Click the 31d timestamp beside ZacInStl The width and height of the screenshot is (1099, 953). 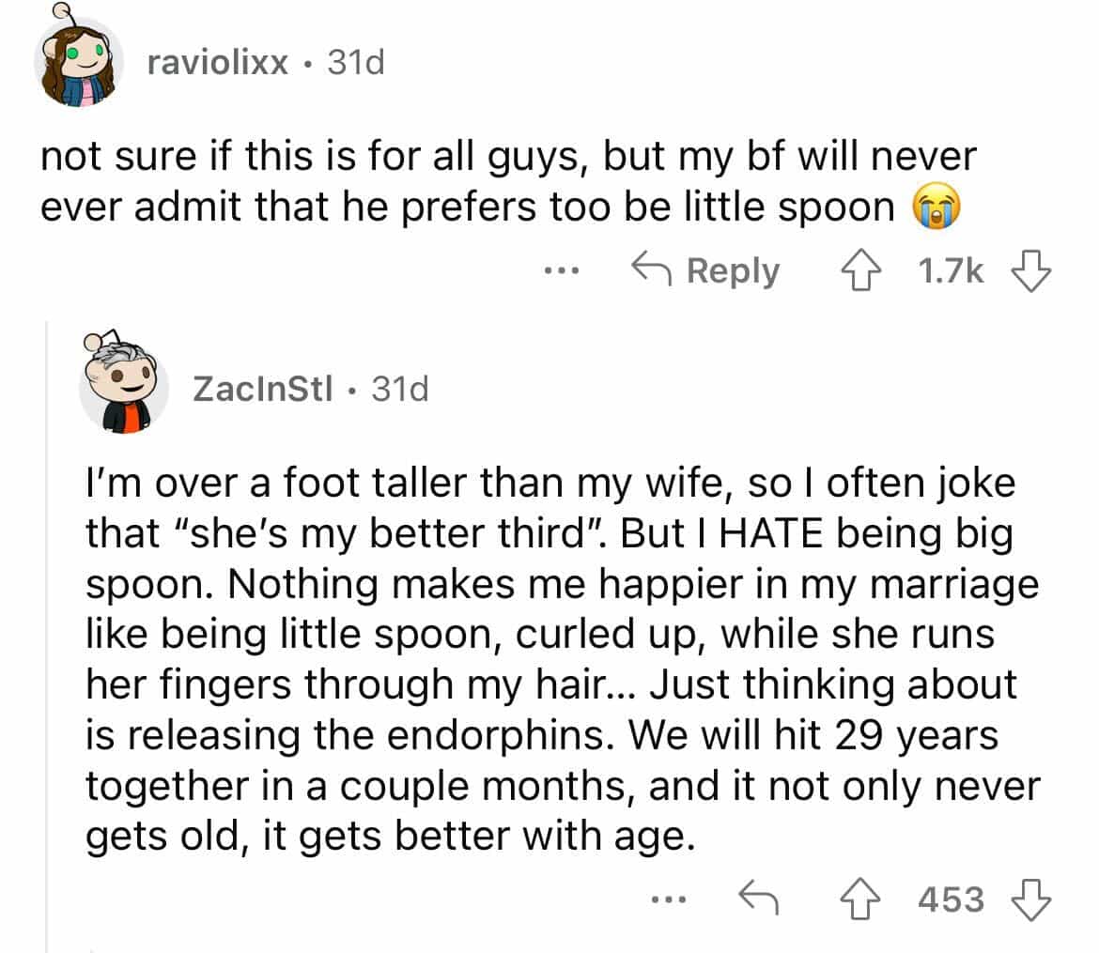(399, 388)
